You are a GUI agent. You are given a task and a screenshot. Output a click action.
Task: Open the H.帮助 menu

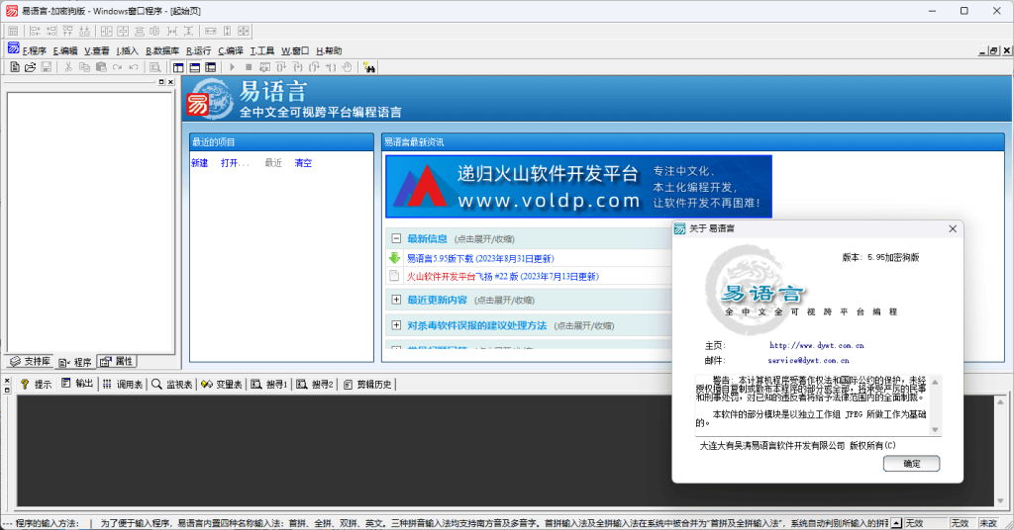pyautogui.click(x=329, y=50)
